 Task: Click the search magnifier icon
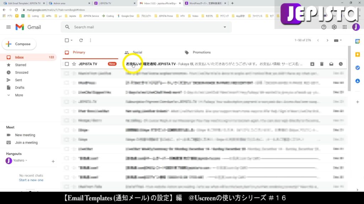point(67,27)
